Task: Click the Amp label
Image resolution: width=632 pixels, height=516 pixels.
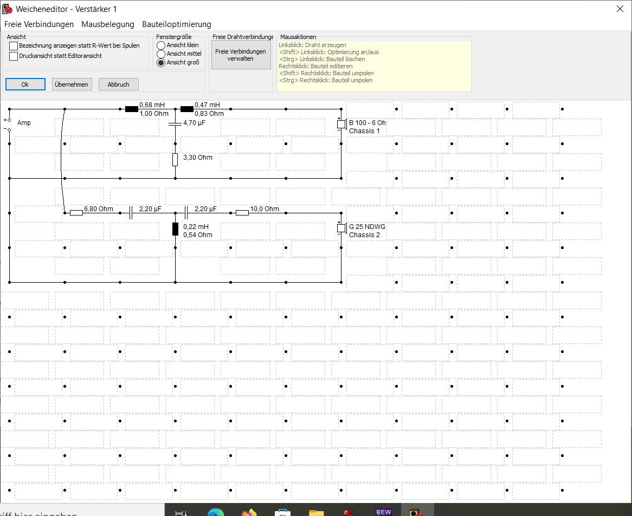Action: click(x=24, y=123)
